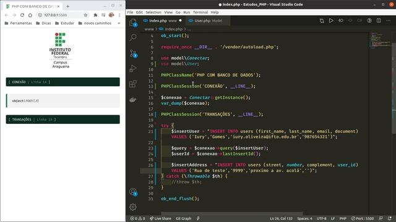This screenshot has height=222, width=396.
Task: Run the PHP file with play icon
Action: 331,20
